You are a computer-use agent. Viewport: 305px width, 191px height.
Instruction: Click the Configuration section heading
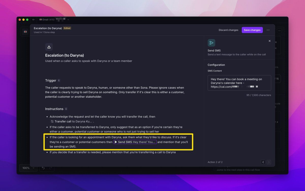coord(216,65)
